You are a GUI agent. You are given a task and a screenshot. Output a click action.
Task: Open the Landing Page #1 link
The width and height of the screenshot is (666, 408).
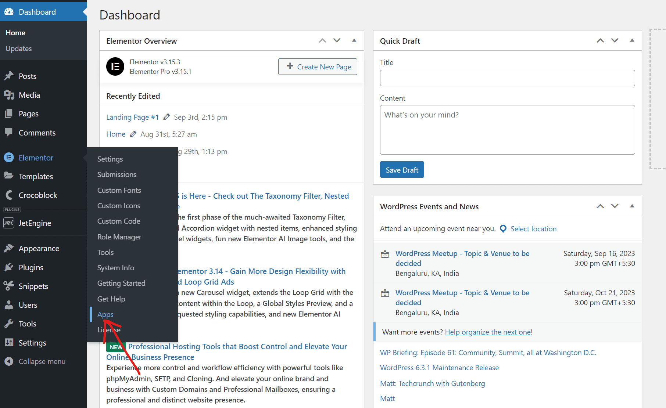(132, 117)
